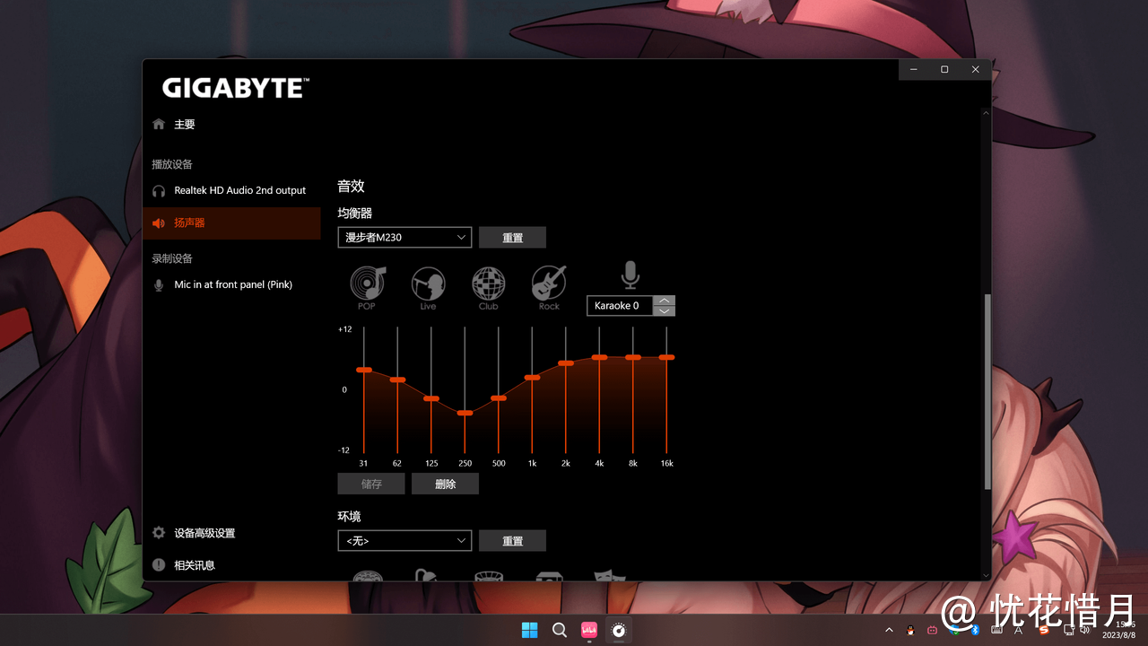The image size is (1148, 646).
Task: Open Windows Start menu on taskbar
Action: pyautogui.click(x=529, y=630)
